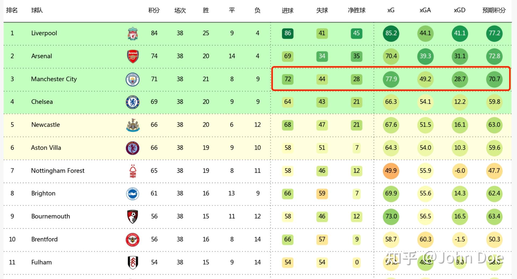Click the Newcastle club crest
The height and width of the screenshot is (279, 517).
pos(132,125)
